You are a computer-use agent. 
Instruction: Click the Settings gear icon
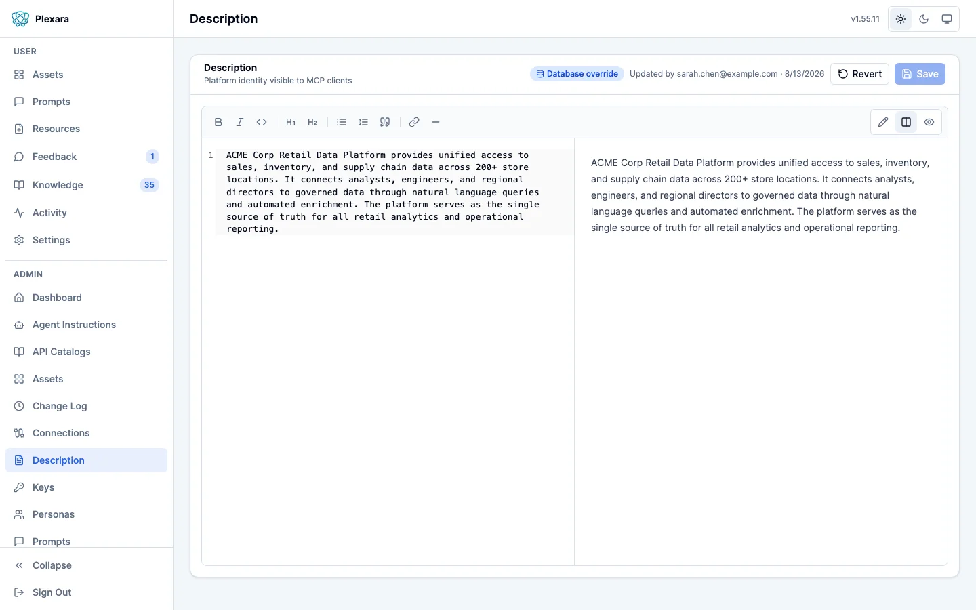pyautogui.click(x=19, y=240)
